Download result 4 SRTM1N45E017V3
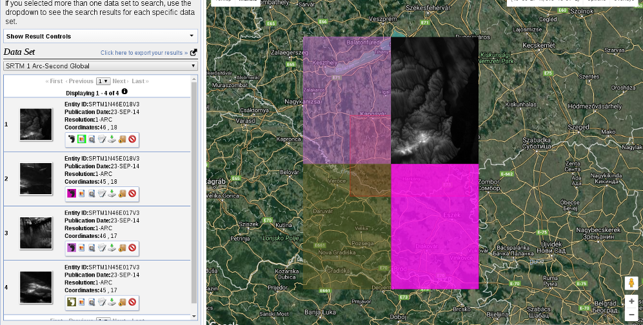 coord(112,301)
